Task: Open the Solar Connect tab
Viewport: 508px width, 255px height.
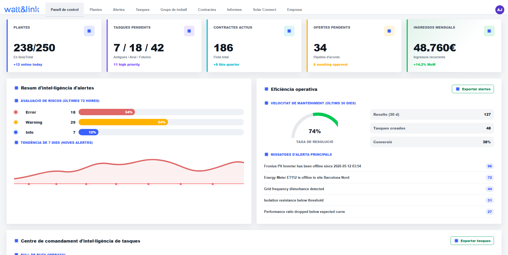Action: (x=265, y=10)
